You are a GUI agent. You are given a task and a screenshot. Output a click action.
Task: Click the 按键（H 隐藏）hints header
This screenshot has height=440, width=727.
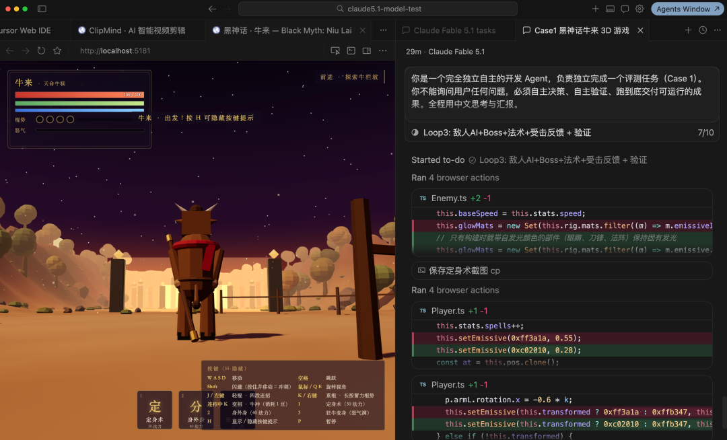(228, 369)
